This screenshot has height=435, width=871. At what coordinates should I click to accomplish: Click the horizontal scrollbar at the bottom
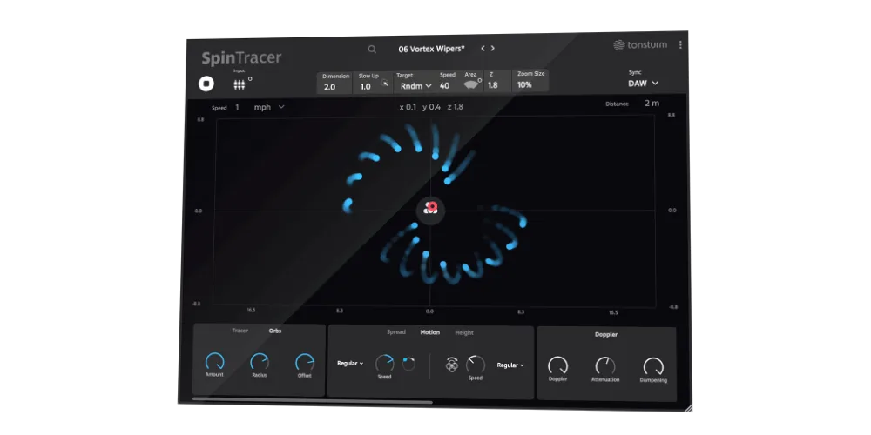[313, 400]
